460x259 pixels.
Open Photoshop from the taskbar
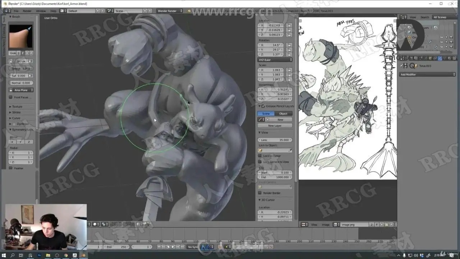(x=39, y=255)
